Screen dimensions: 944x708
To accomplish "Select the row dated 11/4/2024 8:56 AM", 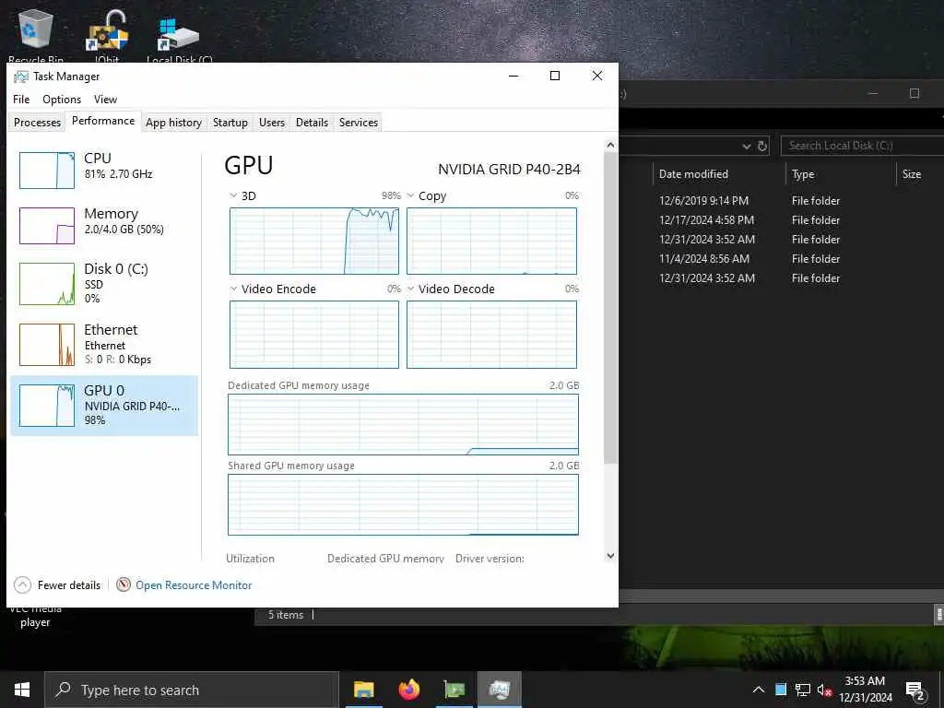I will 782,258.
